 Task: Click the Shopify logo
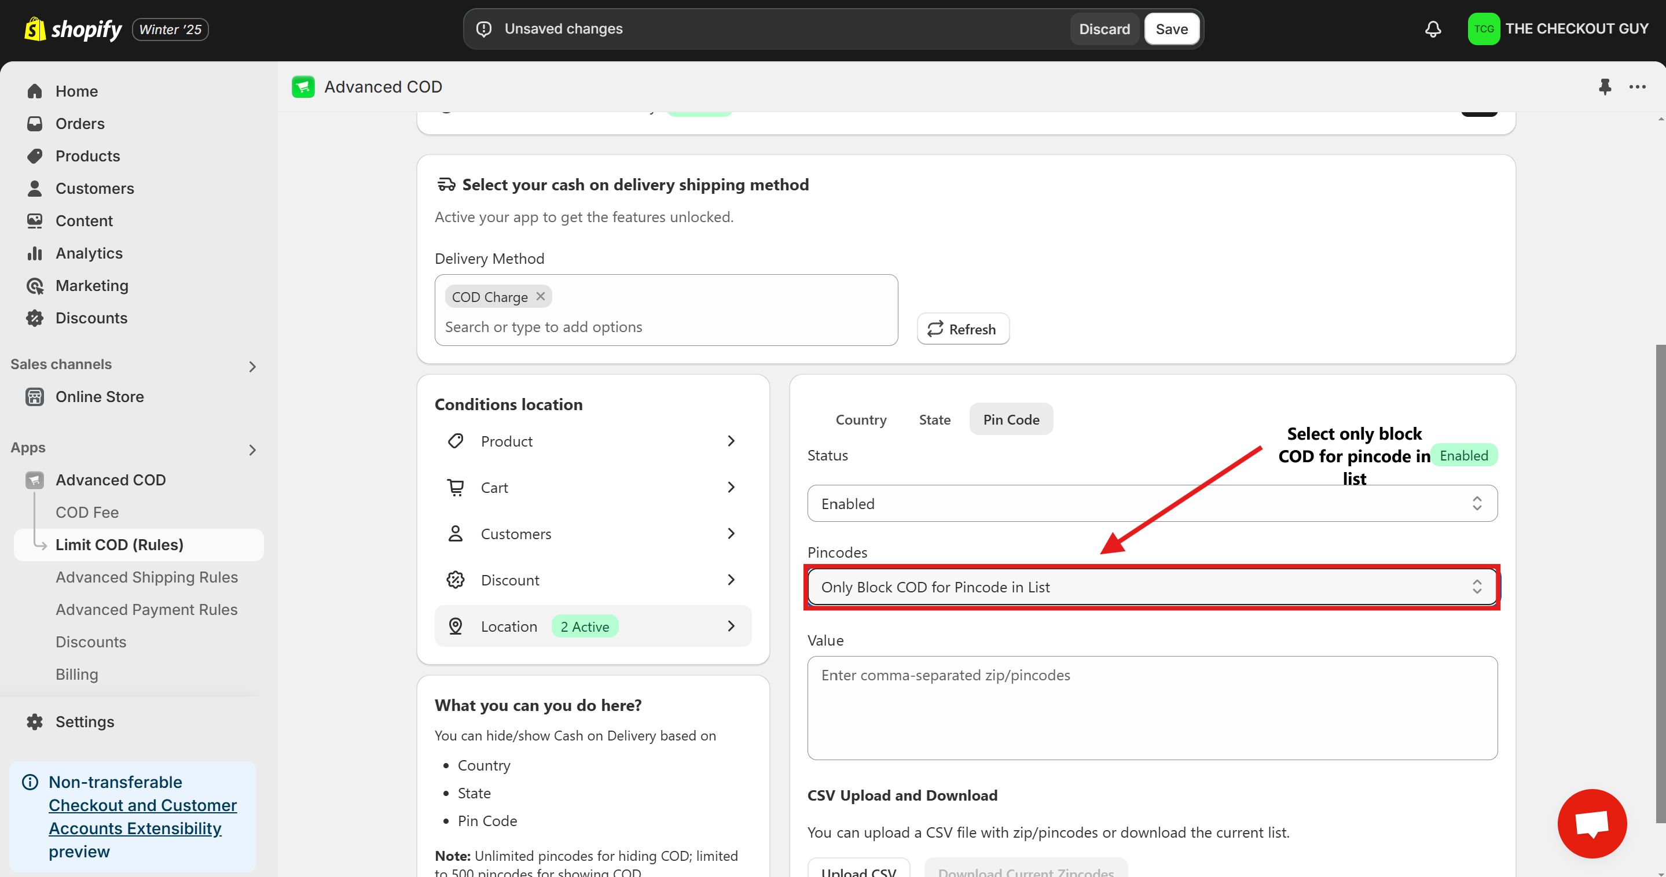72,29
